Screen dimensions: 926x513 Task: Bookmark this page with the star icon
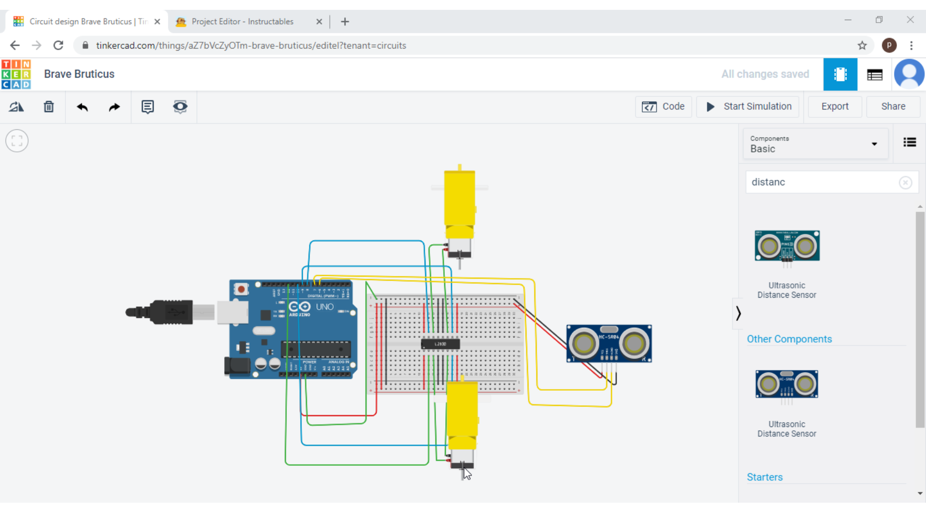pos(862,45)
